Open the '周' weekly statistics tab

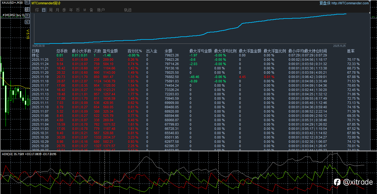pyautogui.click(x=50, y=10)
